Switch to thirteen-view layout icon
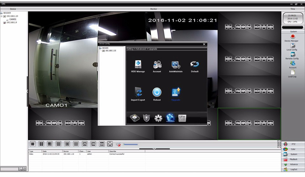Screen dimensions: 305x177 67,144
